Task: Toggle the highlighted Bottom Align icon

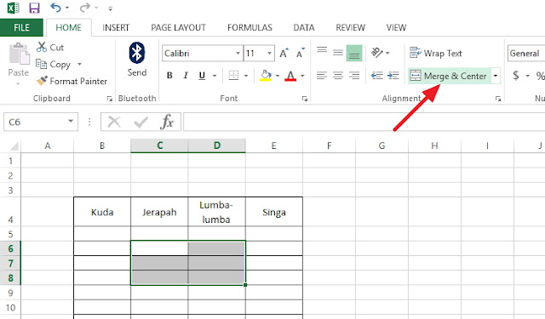Action: [354, 53]
